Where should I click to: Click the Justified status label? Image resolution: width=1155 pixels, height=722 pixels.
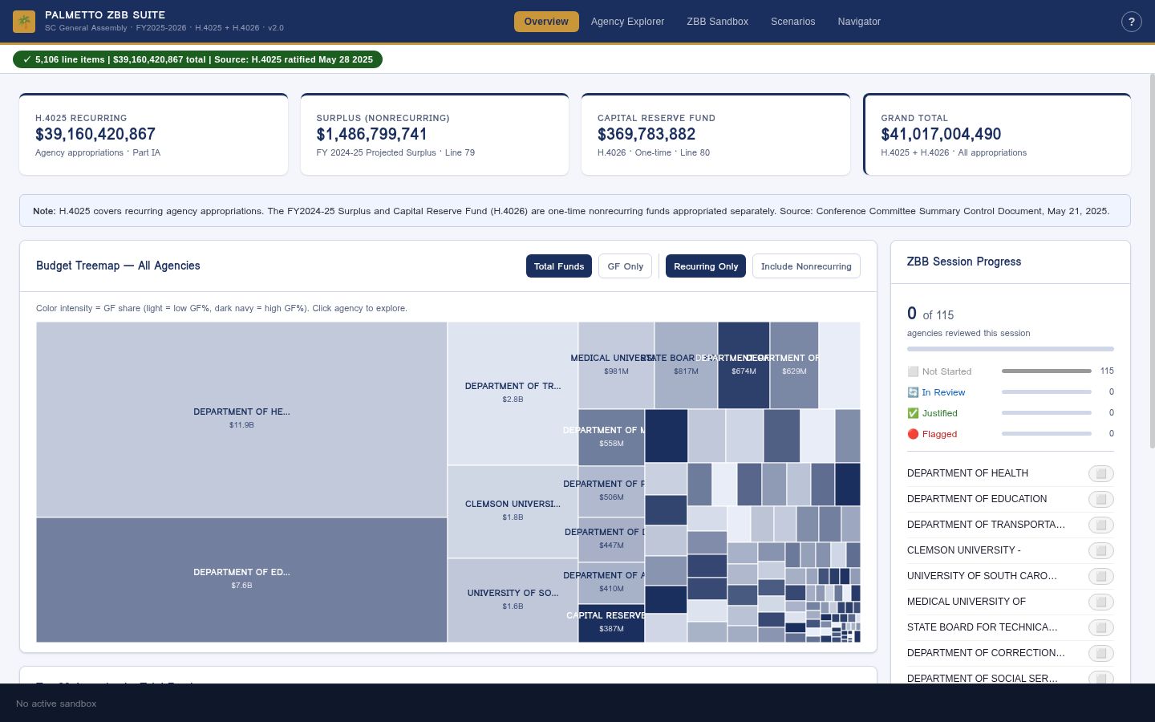[x=939, y=413]
